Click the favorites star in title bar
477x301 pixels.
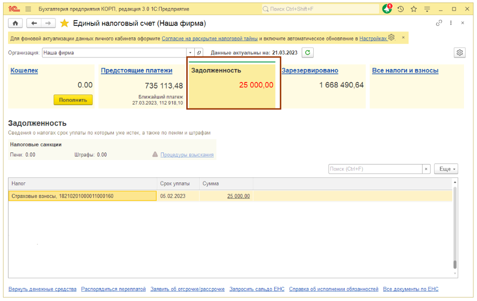[x=414, y=9]
